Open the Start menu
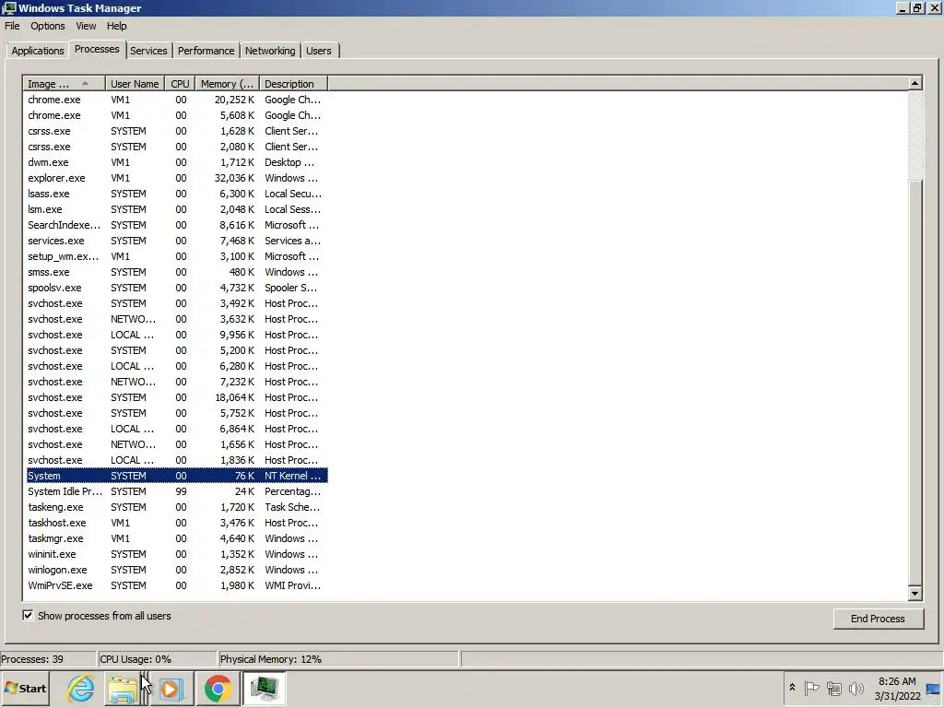The height and width of the screenshot is (708, 944). (x=25, y=688)
